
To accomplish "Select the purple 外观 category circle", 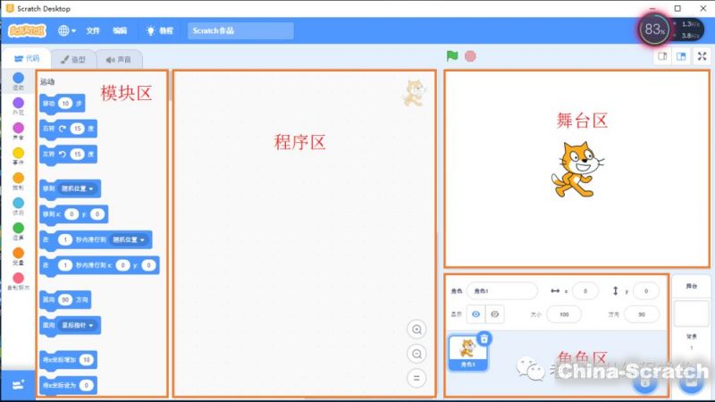I will coord(18,104).
